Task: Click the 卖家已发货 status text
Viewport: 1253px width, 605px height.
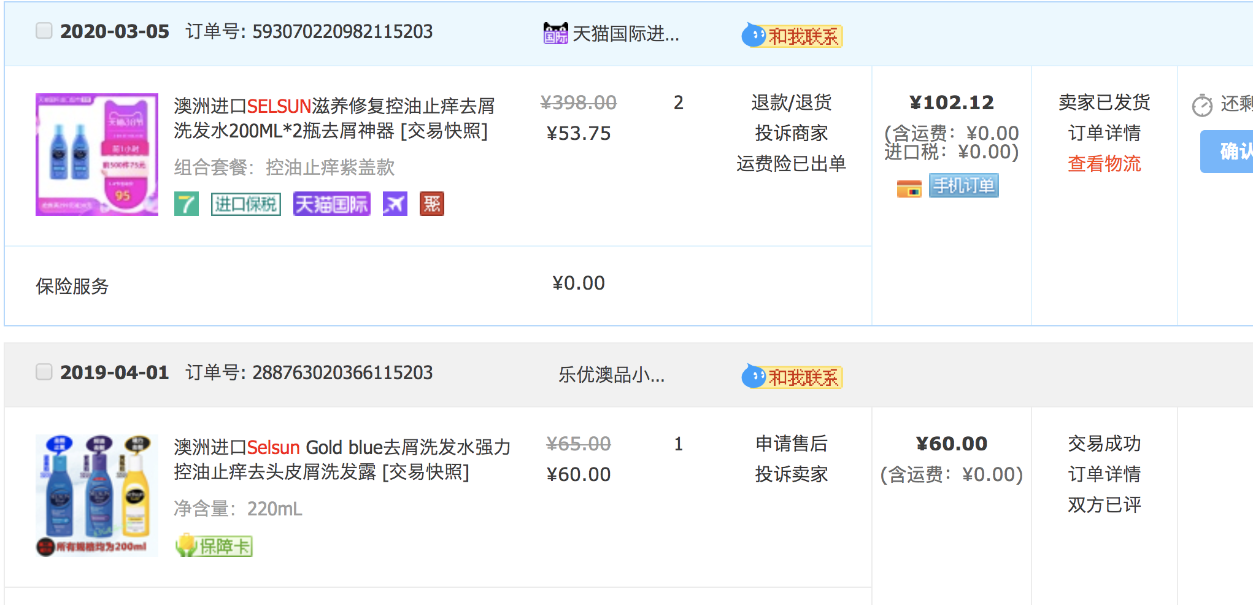Action: 1105,102
